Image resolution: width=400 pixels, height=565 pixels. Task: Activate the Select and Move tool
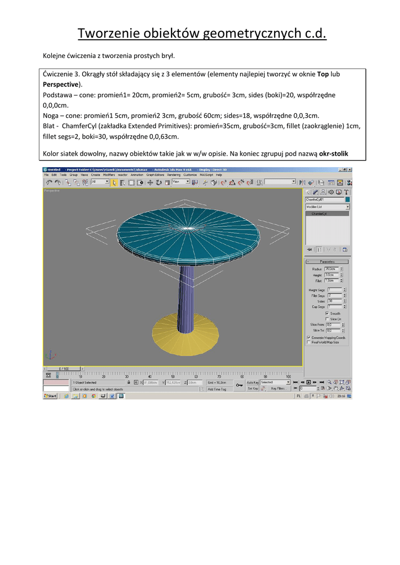click(150, 182)
